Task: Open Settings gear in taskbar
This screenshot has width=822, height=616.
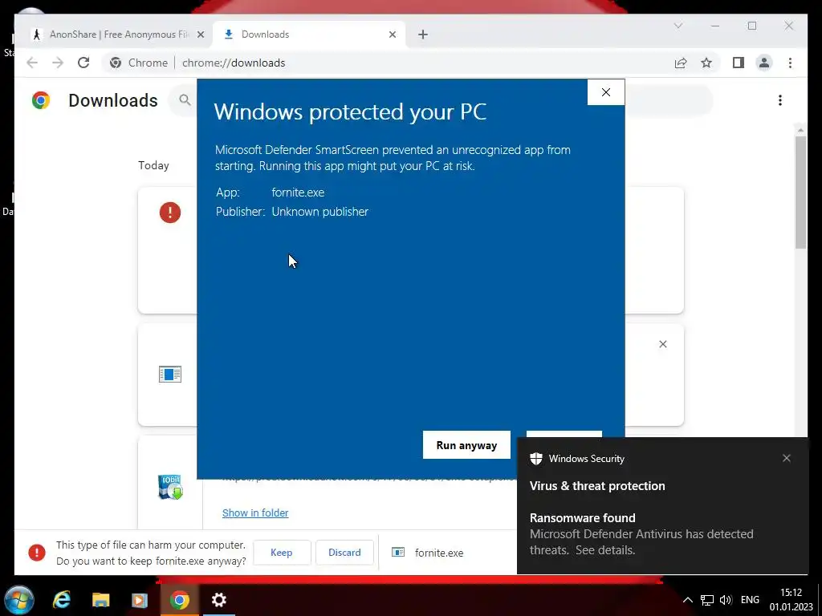Action: [219, 600]
